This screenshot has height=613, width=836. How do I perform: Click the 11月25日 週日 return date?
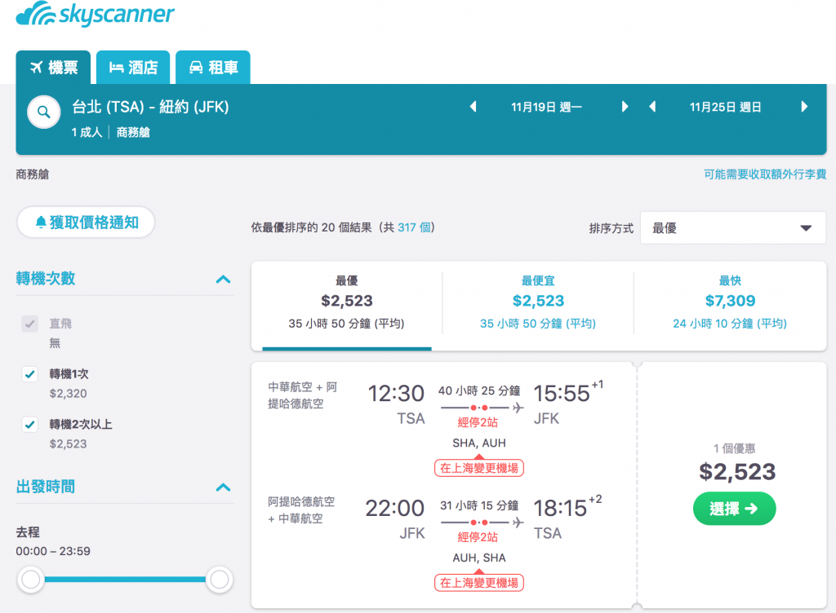coord(725,107)
